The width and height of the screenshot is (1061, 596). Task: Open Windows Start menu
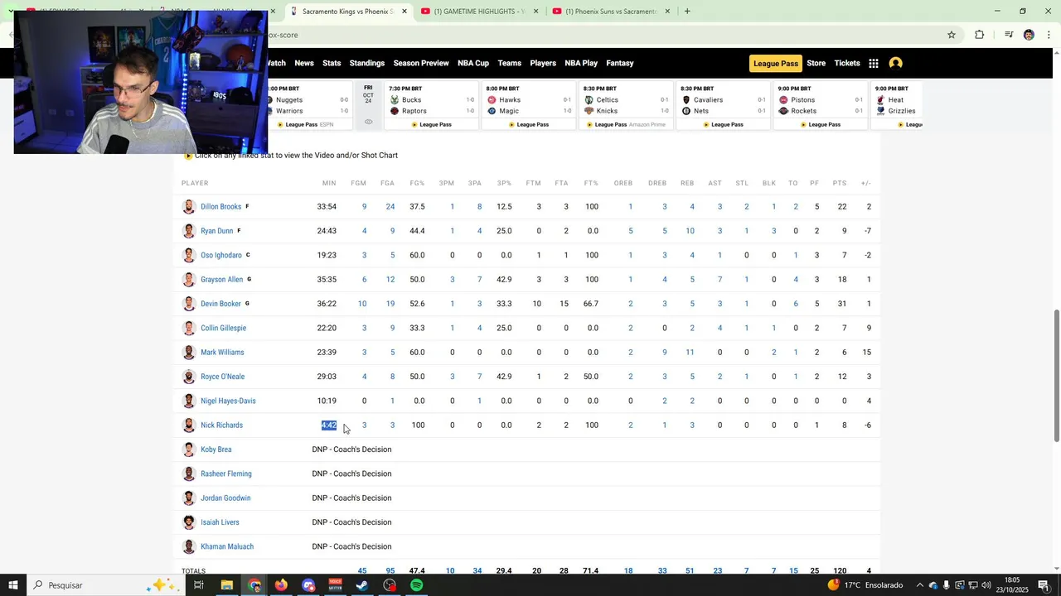(x=13, y=585)
